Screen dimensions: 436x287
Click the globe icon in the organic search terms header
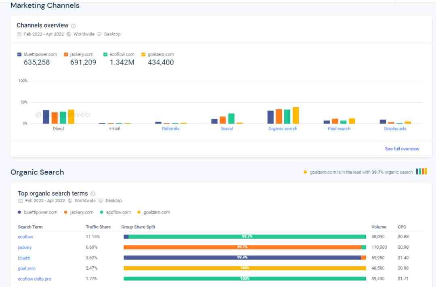[70, 201]
